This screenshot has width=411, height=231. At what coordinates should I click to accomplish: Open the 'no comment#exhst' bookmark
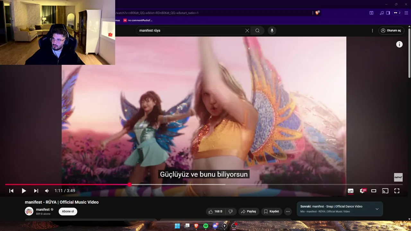(x=138, y=20)
